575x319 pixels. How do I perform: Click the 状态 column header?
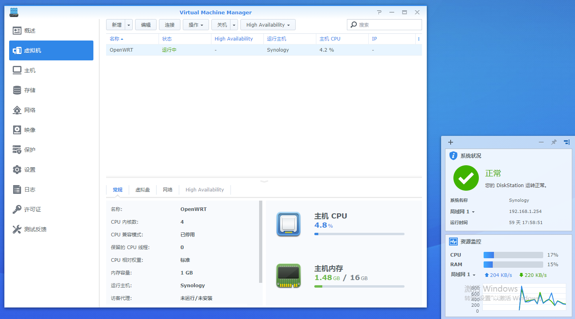click(x=185, y=39)
